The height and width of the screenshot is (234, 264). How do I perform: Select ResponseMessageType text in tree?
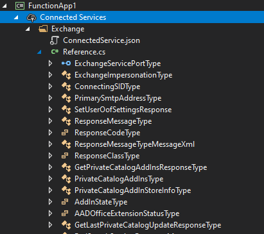pos(113,121)
